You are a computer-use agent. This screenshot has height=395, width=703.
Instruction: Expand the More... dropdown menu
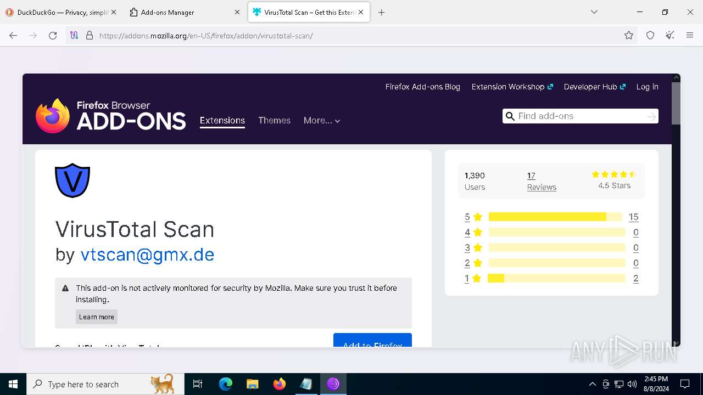point(322,120)
